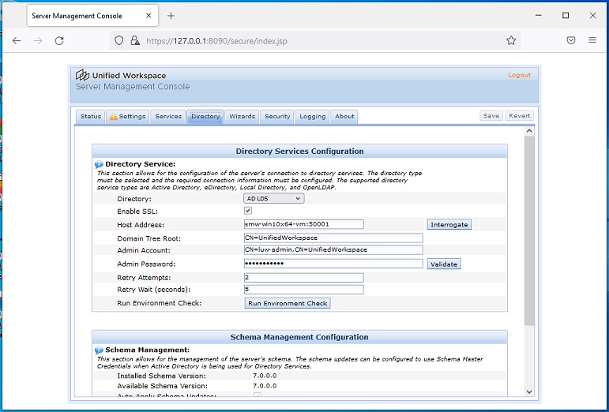Click the Domain Tree Root field
This screenshot has width=609, height=412.
333,238
